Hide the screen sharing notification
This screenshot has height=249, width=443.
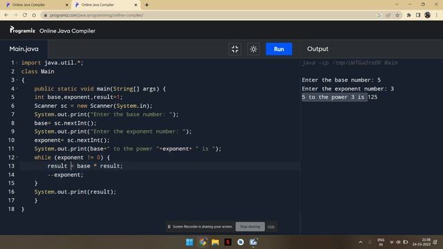271,226
